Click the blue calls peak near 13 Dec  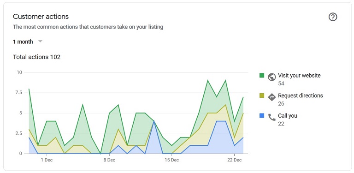[x=154, y=121]
